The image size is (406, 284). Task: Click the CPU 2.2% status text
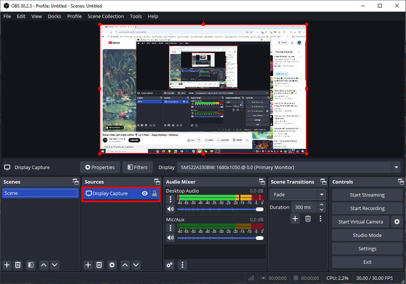337,278
